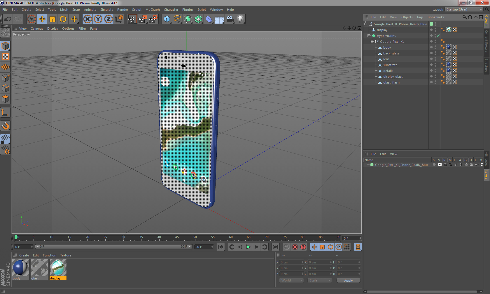Open the Layout Startup dropdown
The height and width of the screenshot is (294, 490).
tap(464, 10)
